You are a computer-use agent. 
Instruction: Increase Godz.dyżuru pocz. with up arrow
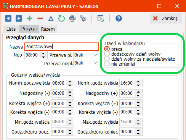coord(70,130)
